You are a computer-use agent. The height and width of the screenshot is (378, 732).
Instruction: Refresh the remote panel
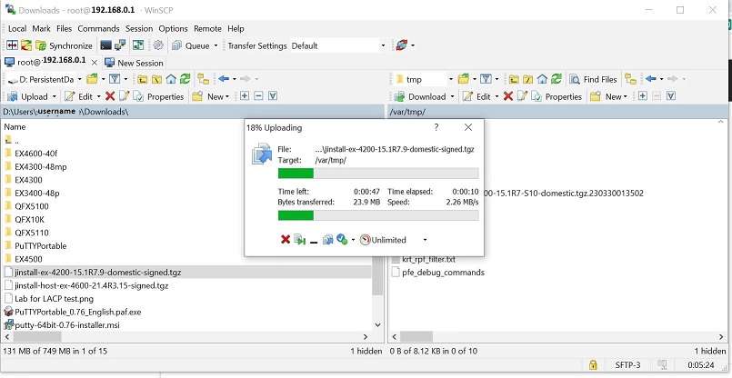(x=556, y=79)
